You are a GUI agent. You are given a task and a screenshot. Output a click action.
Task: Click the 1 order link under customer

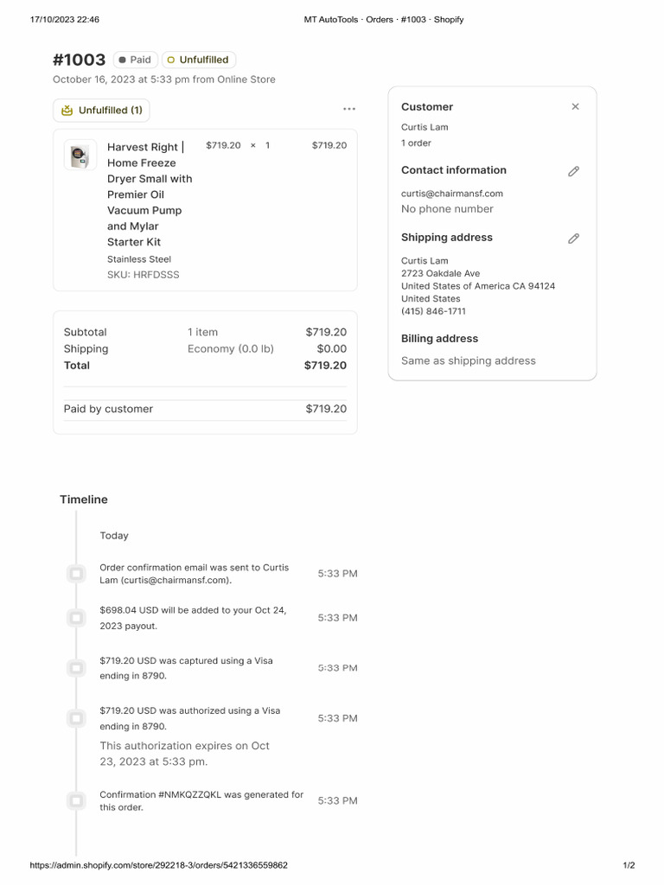coord(416,143)
